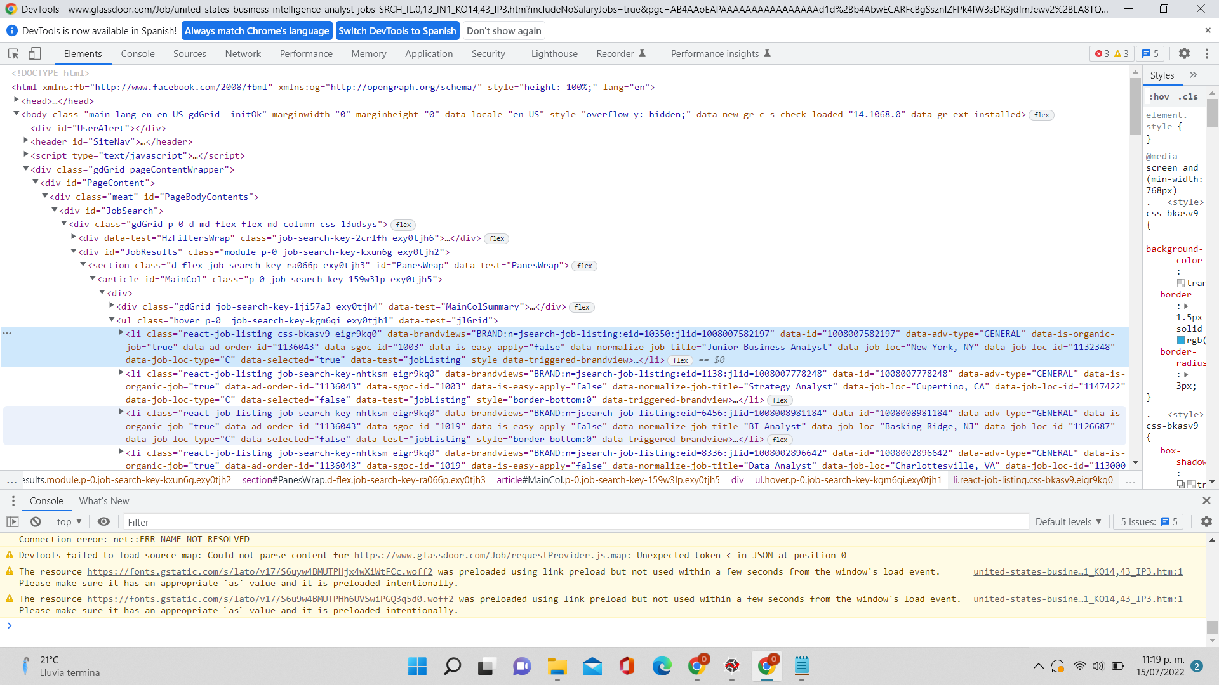Open the 5 issues badge in the main toolbar
The width and height of the screenshot is (1219, 685).
(x=1150, y=54)
